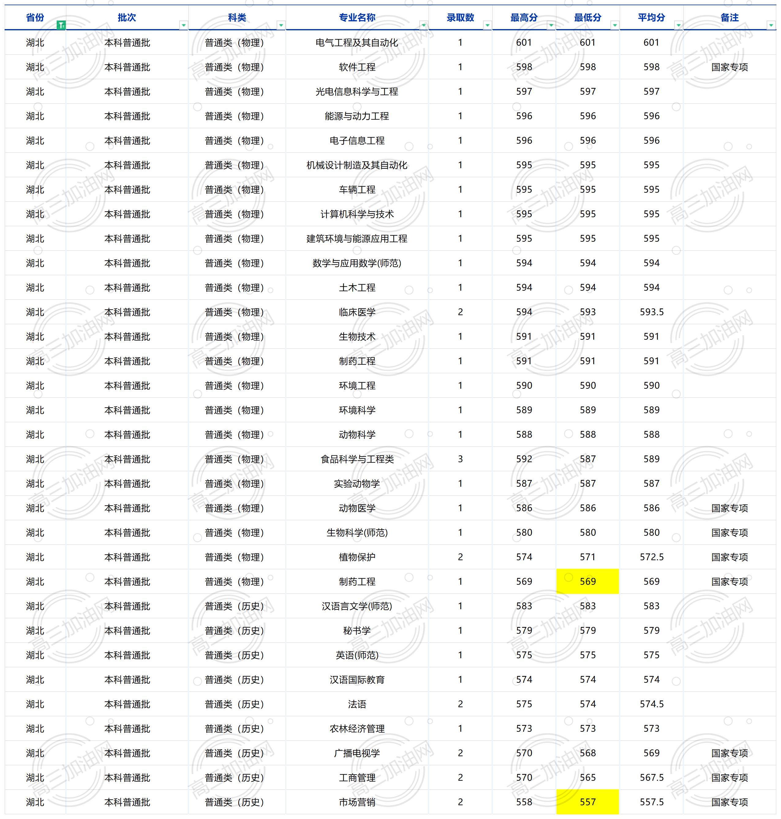Select the 省份 column header
This screenshot has width=781, height=819.
point(35,17)
